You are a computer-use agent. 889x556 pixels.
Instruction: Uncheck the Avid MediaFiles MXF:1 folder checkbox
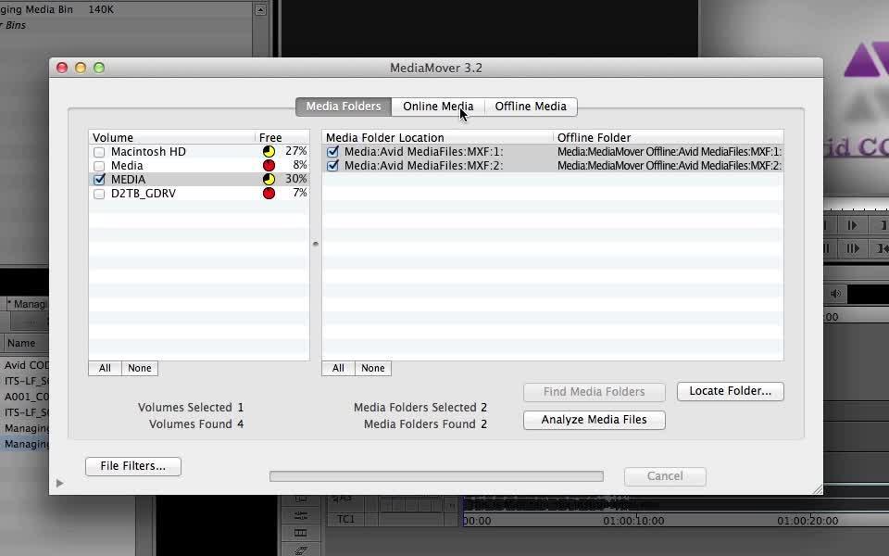(x=332, y=151)
